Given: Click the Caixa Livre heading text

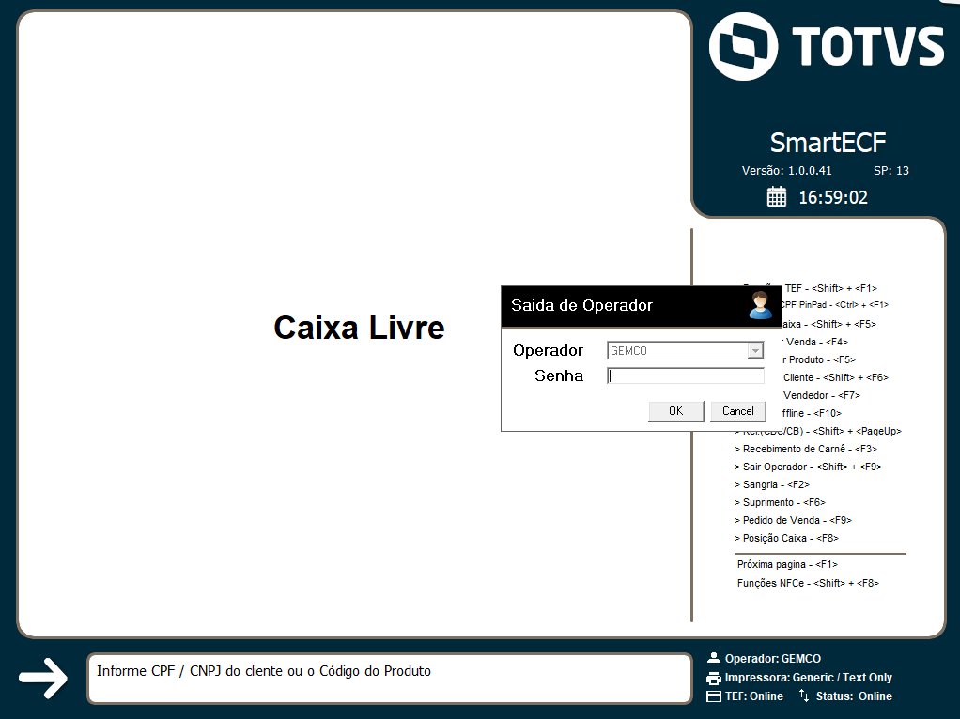Looking at the screenshot, I should pyautogui.click(x=359, y=328).
